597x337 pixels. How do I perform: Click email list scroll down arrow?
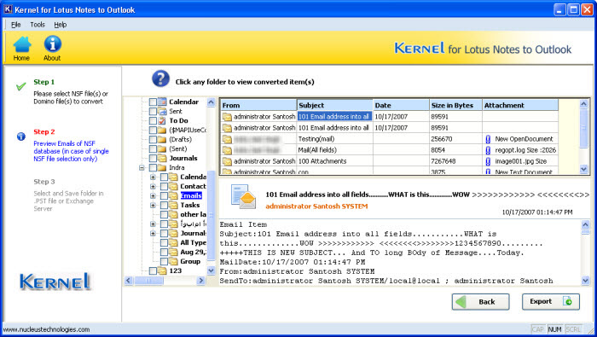coord(584,169)
